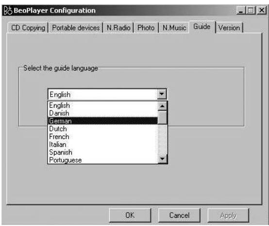The height and width of the screenshot is (226, 269).
Task: Switch to the Portable devices tab
Action: pos(76,28)
